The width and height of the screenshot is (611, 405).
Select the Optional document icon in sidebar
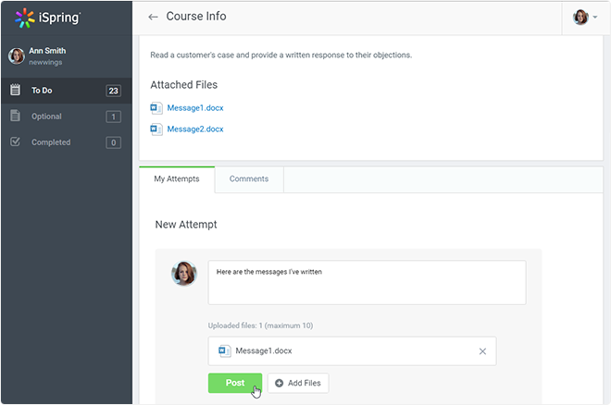click(x=15, y=116)
